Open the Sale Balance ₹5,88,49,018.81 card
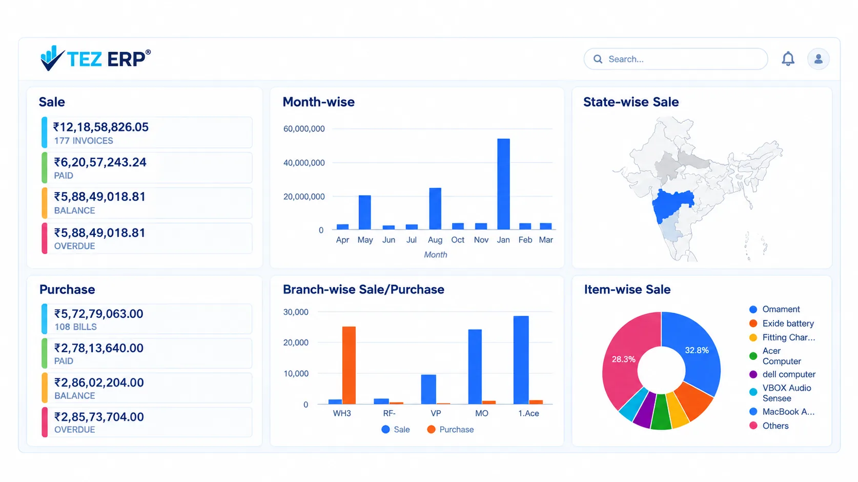 coord(147,203)
